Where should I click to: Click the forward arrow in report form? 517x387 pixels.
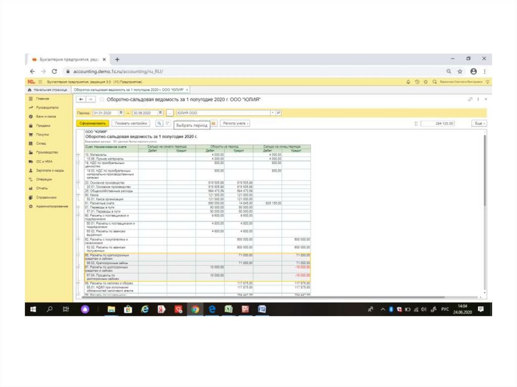click(x=90, y=99)
